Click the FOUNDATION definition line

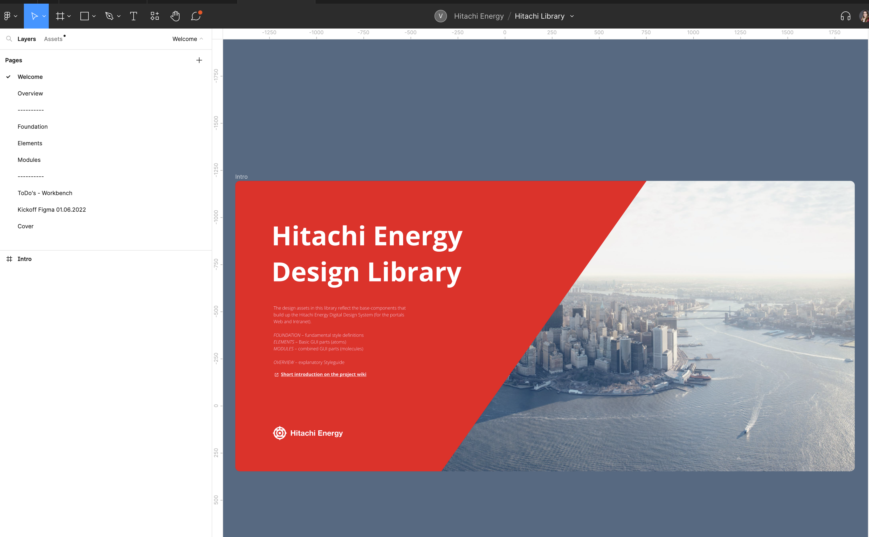point(319,335)
